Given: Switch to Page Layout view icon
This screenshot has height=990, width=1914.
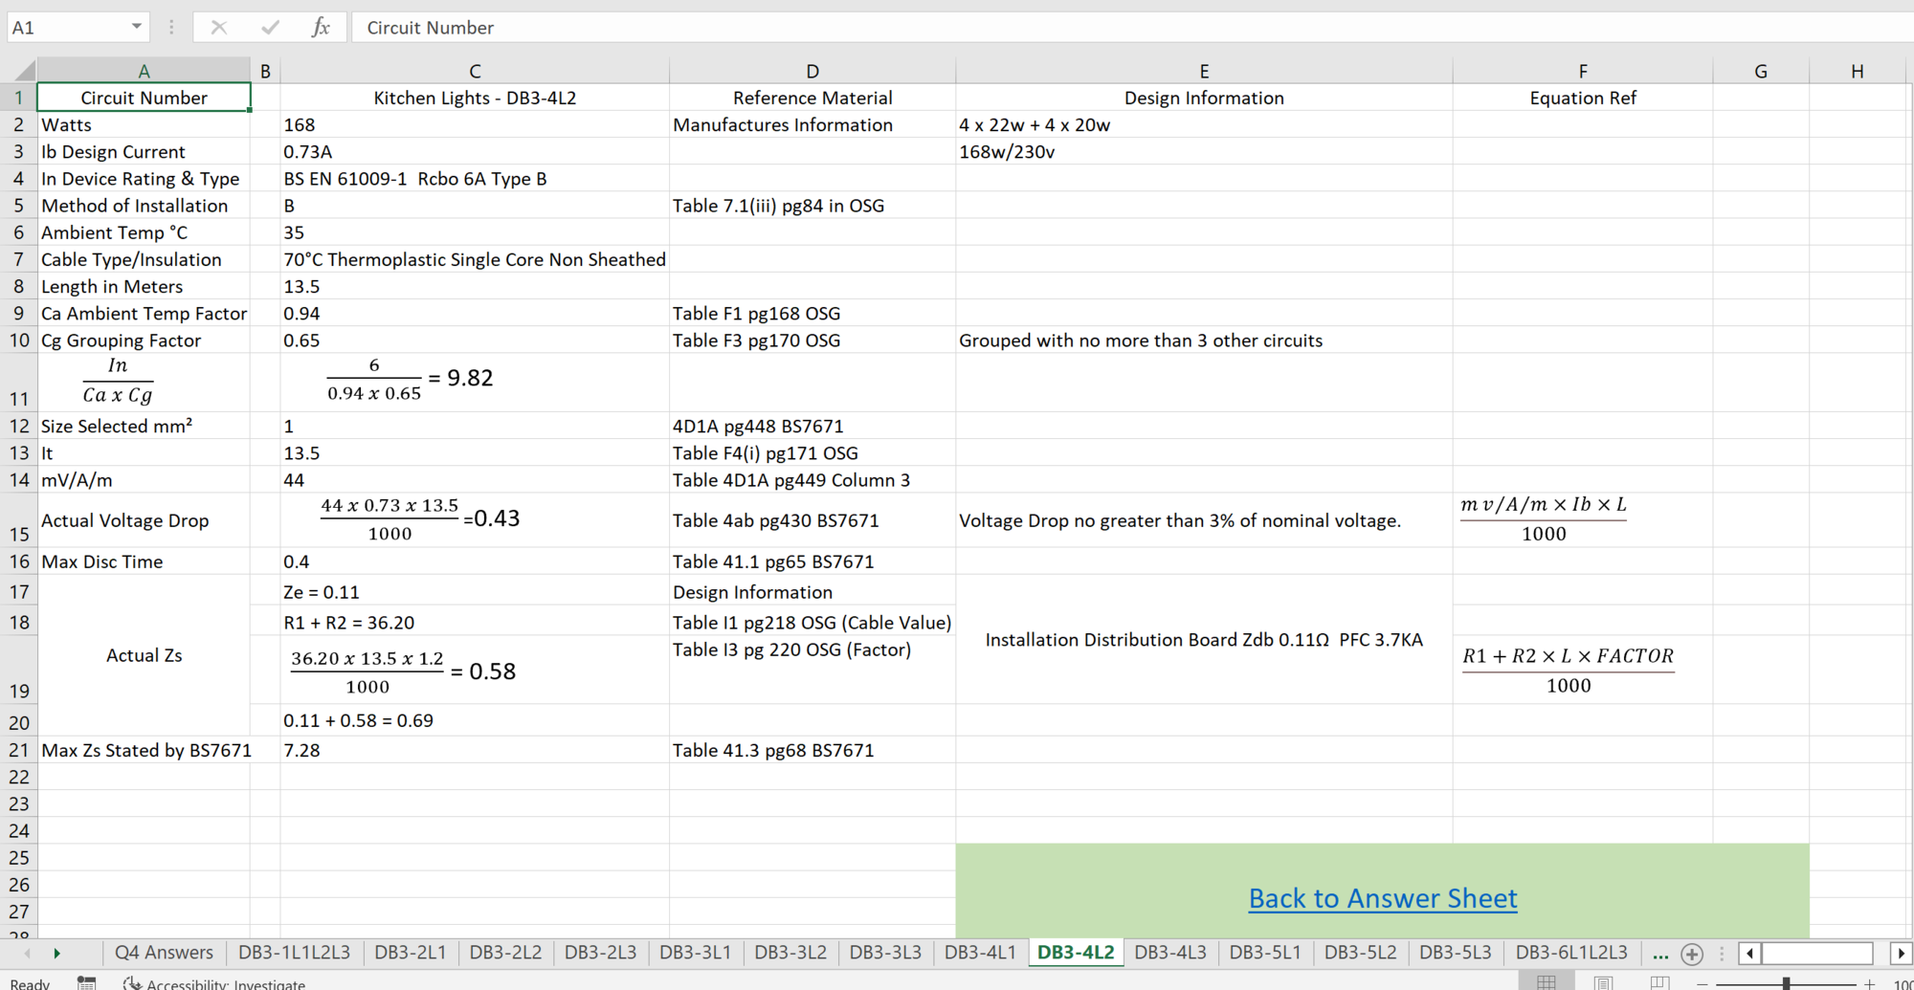Looking at the screenshot, I should [x=1603, y=982].
